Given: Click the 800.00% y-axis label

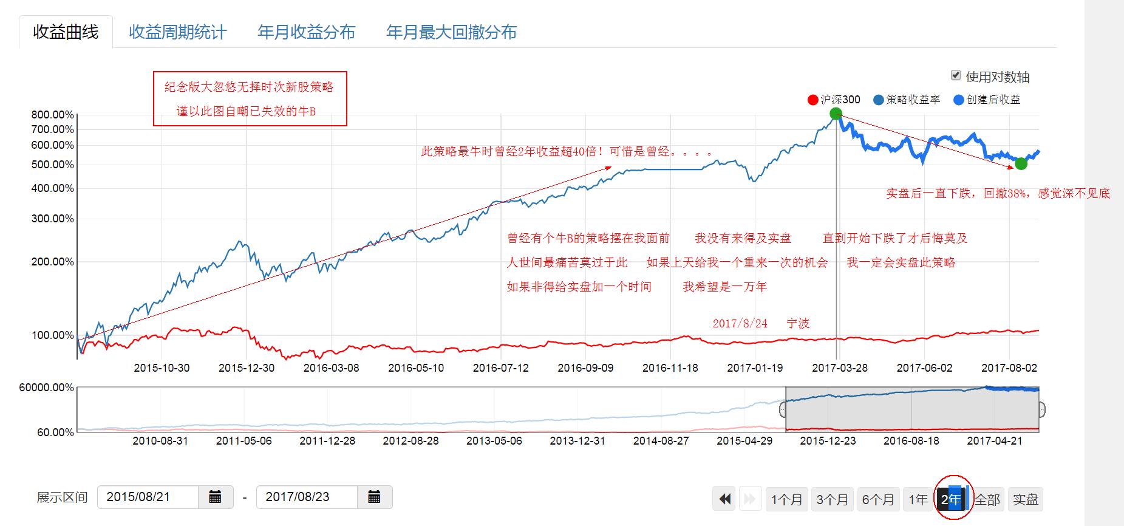Looking at the screenshot, I should click(x=53, y=115).
